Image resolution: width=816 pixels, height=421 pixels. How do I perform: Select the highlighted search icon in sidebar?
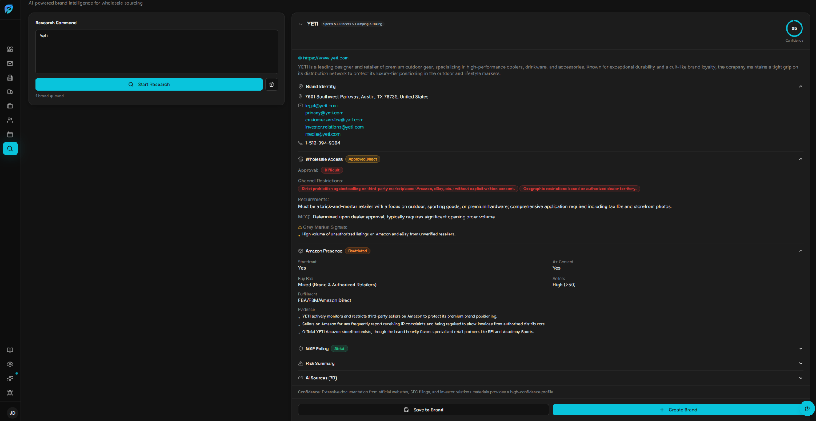tap(10, 149)
